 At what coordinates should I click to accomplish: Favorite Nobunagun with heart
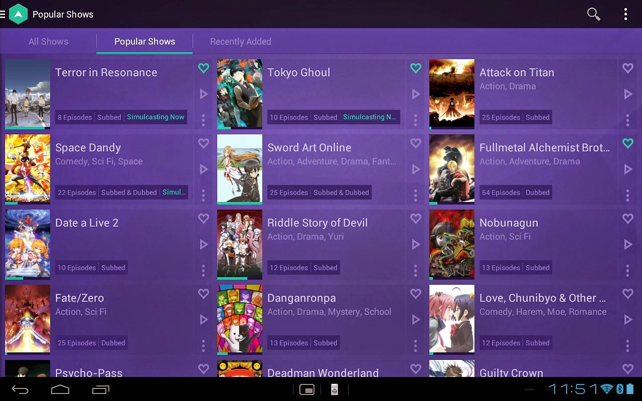[x=628, y=219]
